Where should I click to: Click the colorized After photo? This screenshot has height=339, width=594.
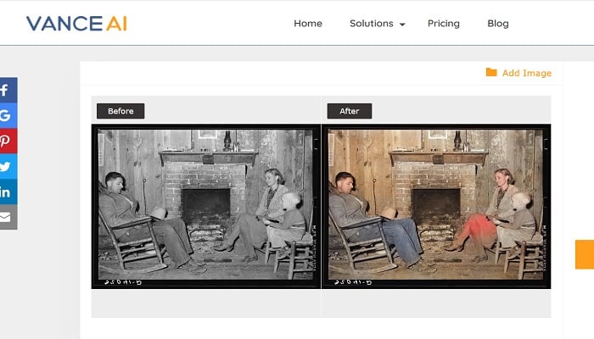(x=436, y=206)
